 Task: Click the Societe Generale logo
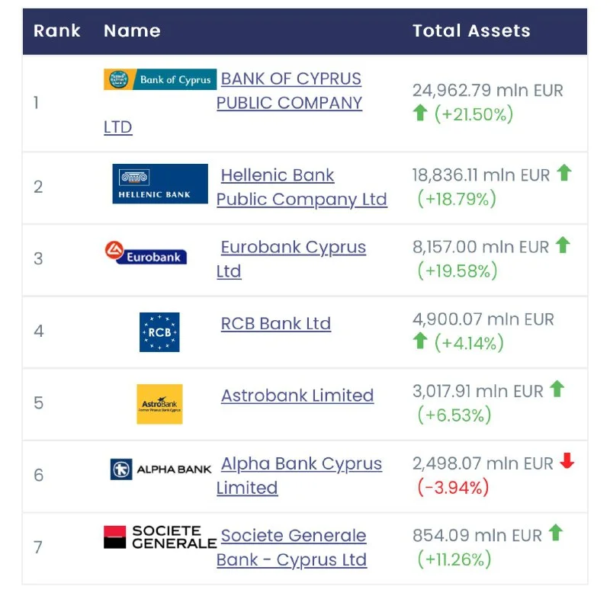click(160, 537)
